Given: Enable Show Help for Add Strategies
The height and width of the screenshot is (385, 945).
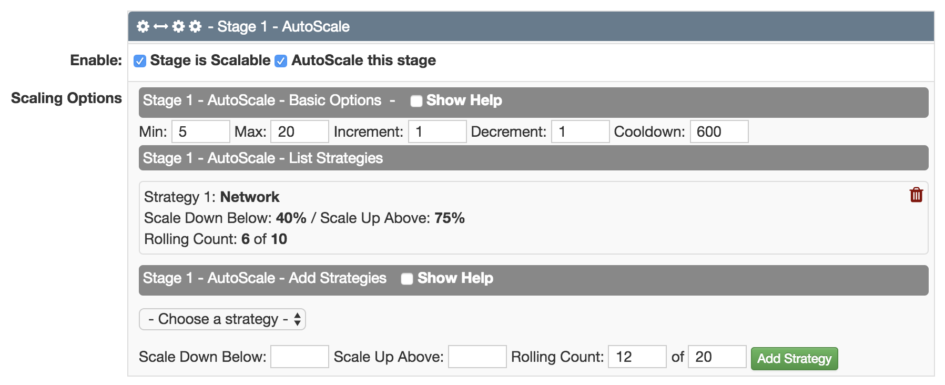Looking at the screenshot, I should 407,279.
